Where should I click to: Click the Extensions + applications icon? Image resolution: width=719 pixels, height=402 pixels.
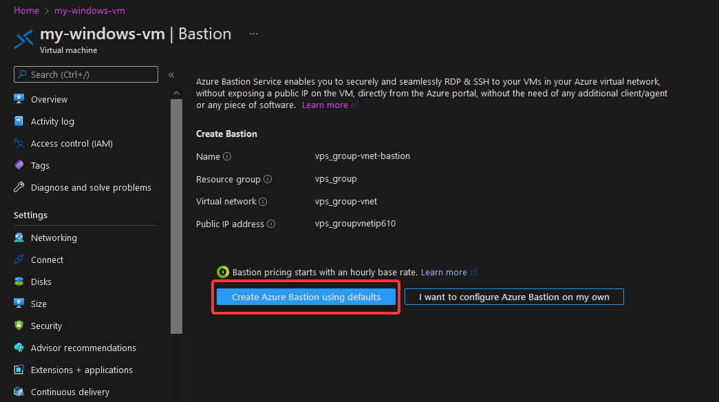pyautogui.click(x=19, y=370)
